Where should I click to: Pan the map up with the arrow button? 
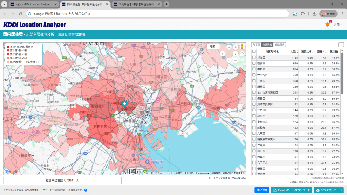click(229, 47)
